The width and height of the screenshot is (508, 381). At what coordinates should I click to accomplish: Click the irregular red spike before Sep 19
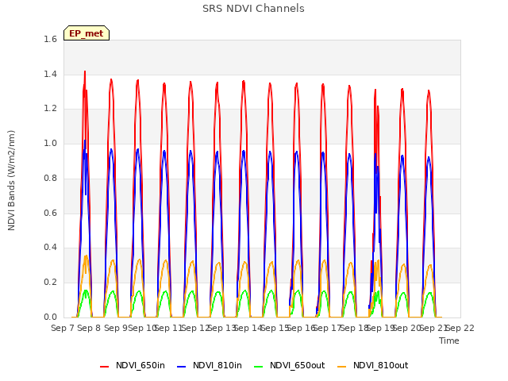(375, 90)
